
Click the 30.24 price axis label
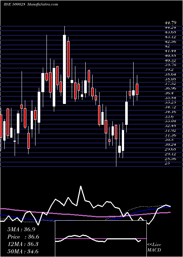pos(171,145)
